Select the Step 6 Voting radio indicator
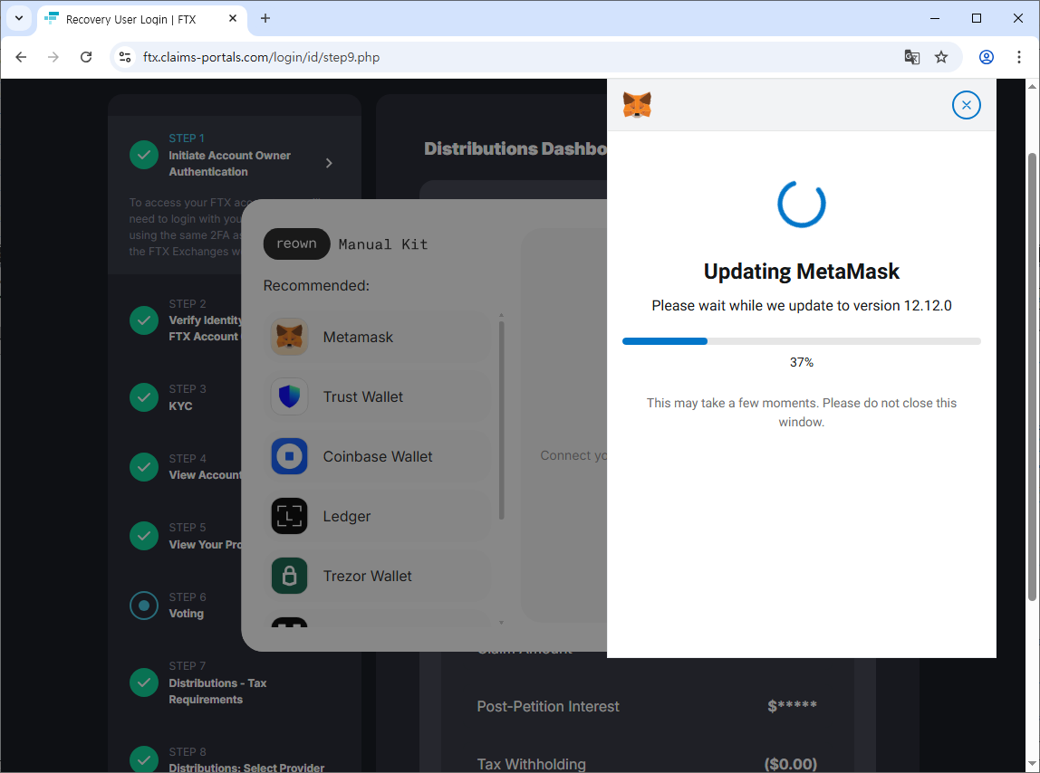 pyautogui.click(x=144, y=606)
